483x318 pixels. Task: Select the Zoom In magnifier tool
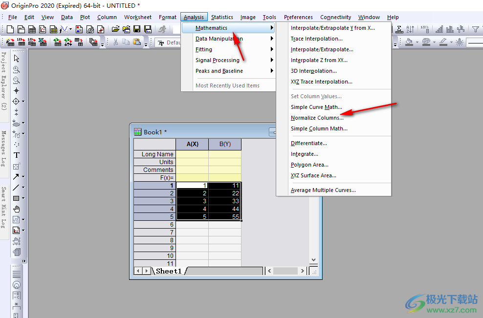16,69
